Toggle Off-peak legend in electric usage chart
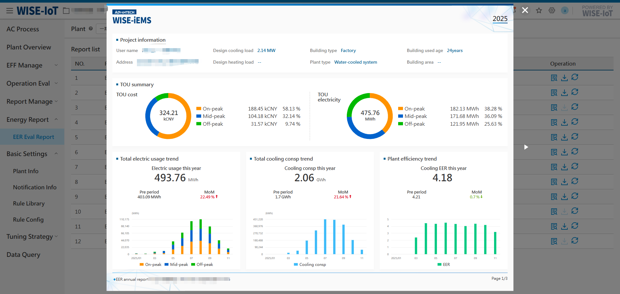 (x=202, y=265)
